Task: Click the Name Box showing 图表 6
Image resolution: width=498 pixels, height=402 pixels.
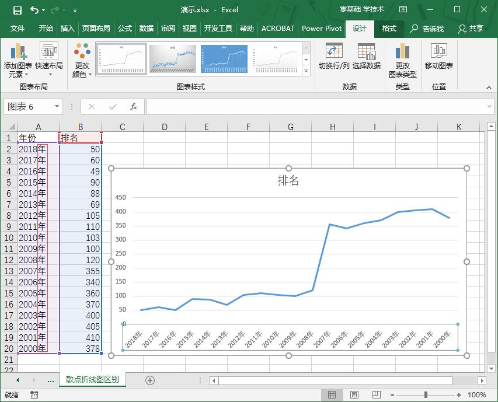Action: pos(29,107)
